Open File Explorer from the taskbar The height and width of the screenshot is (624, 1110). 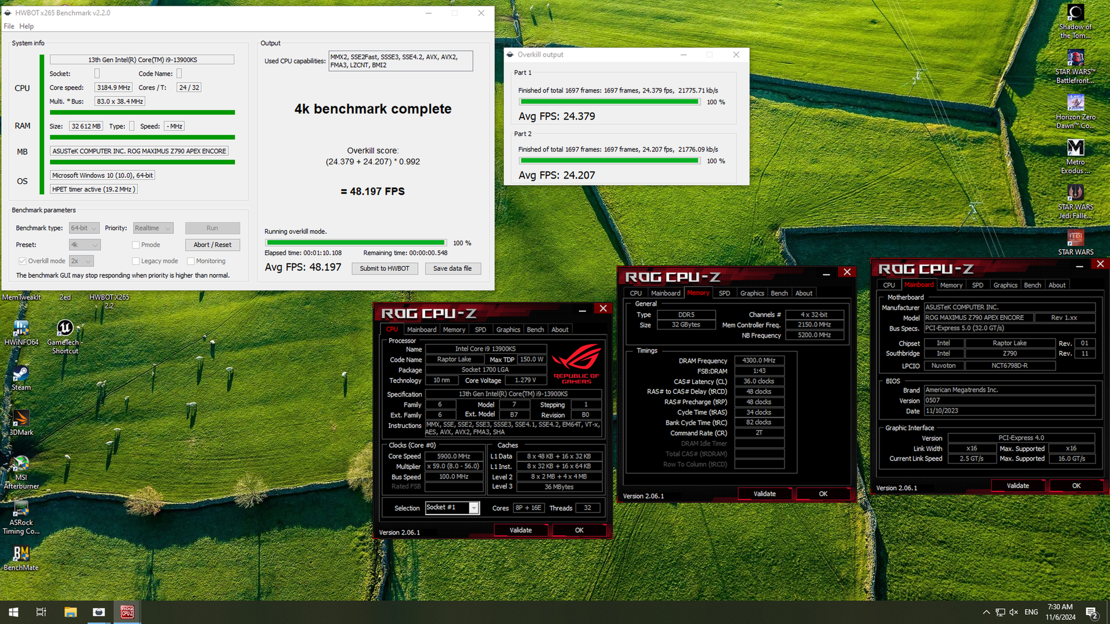(71, 612)
